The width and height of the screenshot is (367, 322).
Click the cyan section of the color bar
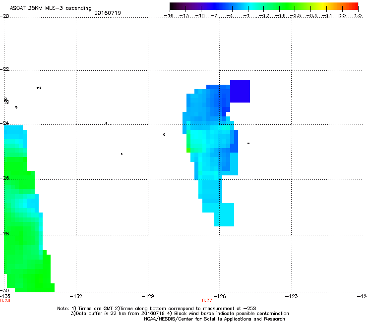coord(251,6)
